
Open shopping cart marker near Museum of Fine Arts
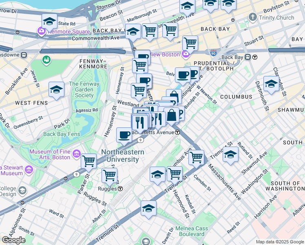(89, 162)
